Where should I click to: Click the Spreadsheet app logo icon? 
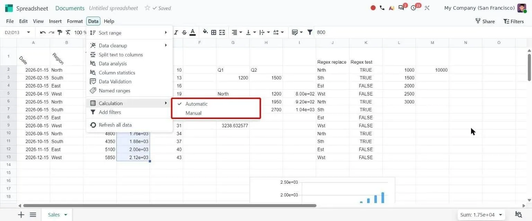(x=9, y=8)
